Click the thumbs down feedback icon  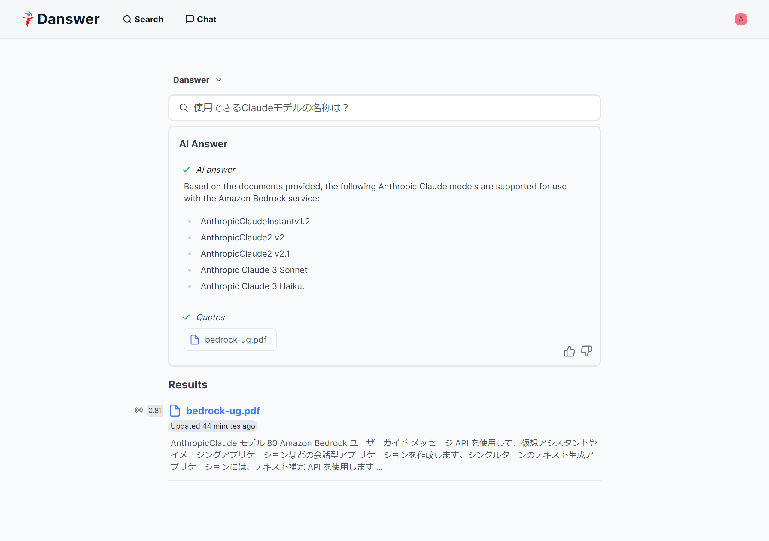[586, 351]
